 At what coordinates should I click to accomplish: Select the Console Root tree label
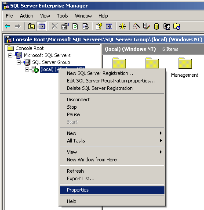(29, 48)
